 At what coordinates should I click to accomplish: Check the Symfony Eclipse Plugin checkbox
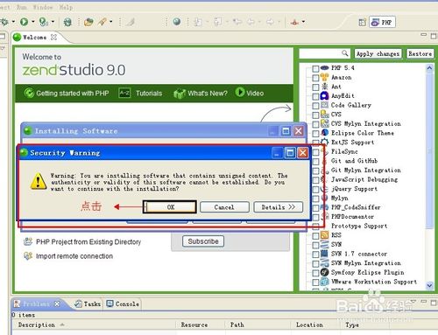[315, 273]
